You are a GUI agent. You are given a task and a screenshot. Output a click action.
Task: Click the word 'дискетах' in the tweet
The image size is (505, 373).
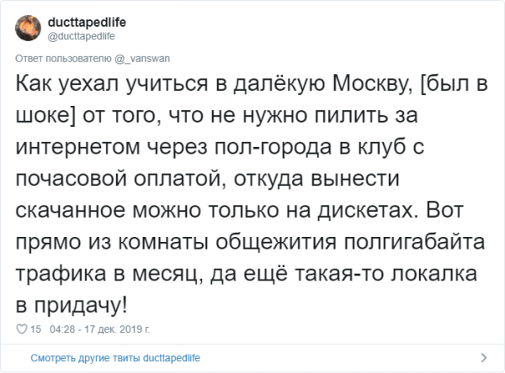(x=368, y=210)
